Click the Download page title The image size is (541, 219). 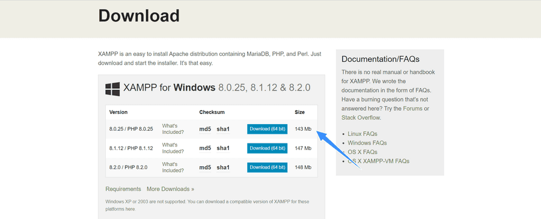(x=139, y=16)
